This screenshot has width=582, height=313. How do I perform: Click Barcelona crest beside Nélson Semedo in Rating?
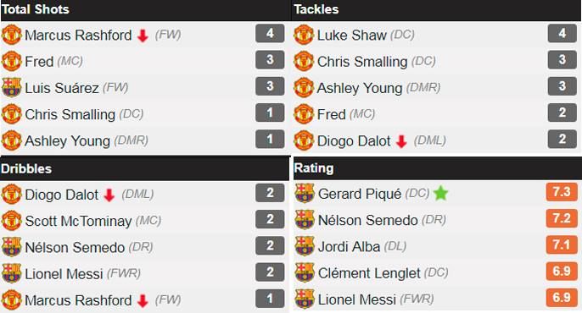305,220
